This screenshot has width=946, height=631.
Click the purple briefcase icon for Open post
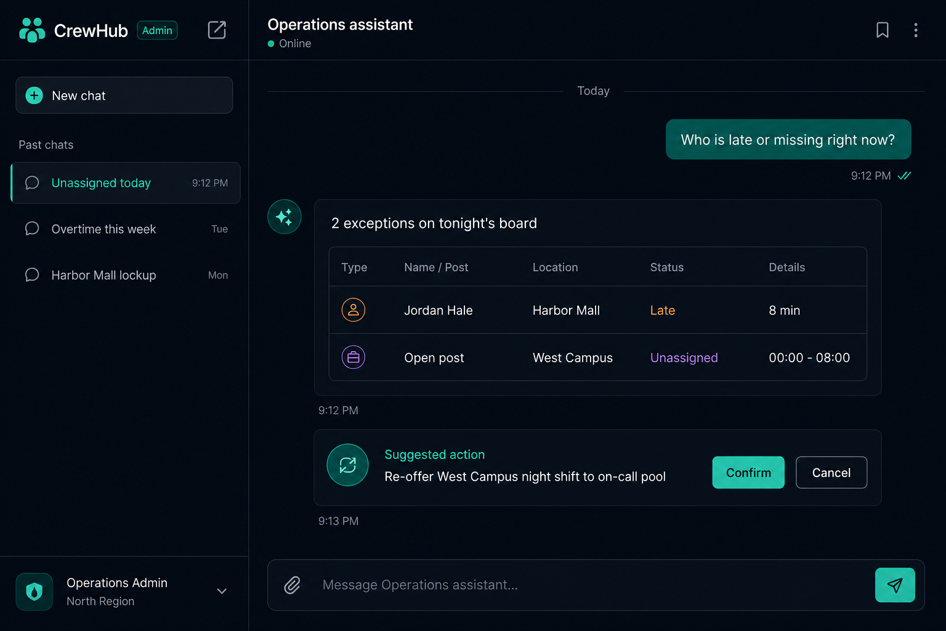click(x=354, y=357)
